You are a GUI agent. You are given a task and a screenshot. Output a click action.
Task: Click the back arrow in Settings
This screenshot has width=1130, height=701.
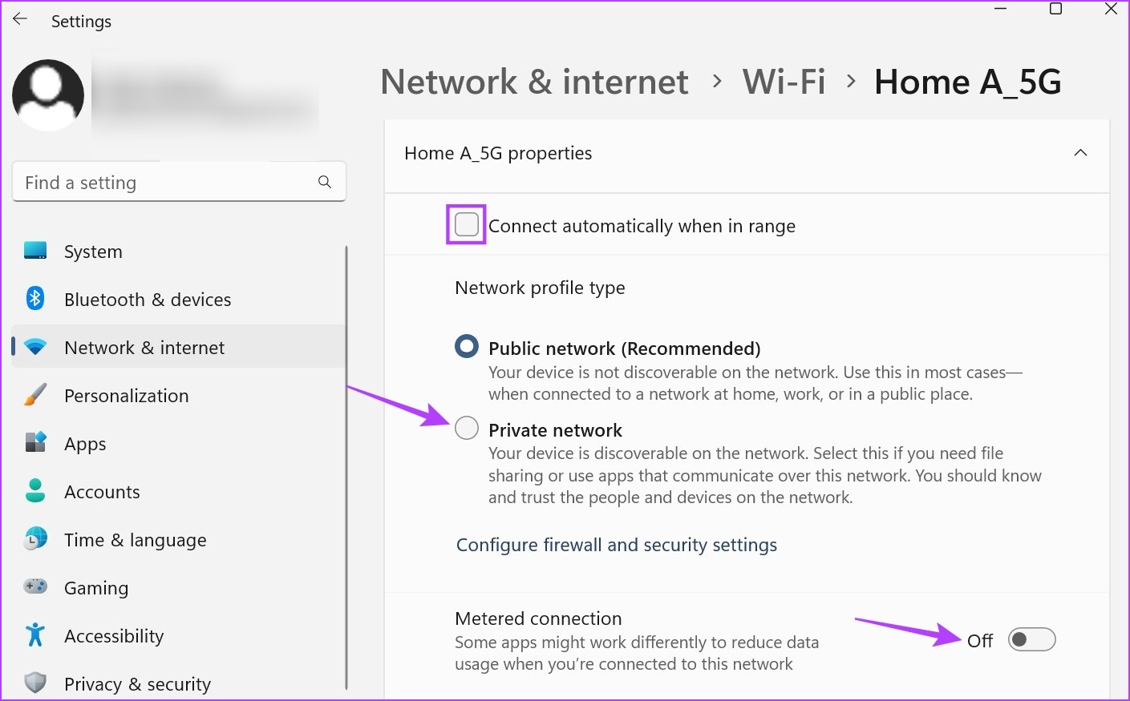pos(20,19)
